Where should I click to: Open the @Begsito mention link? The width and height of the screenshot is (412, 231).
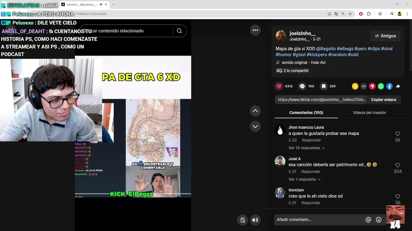point(326,49)
